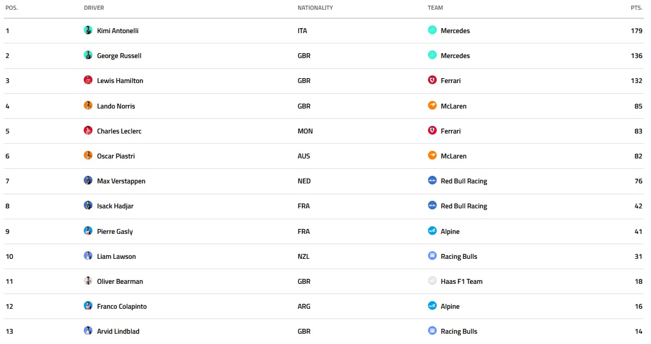Screen dimensions: 651x344
Task: Select the Isack Hadjar driver name
Action: coord(115,206)
